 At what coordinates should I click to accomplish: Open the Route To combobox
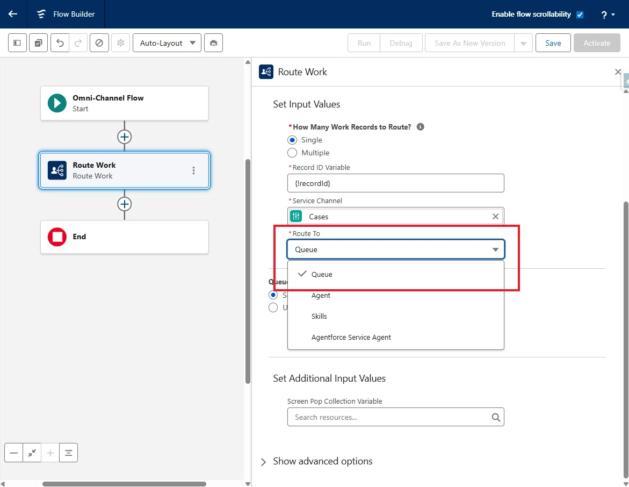[395, 249]
